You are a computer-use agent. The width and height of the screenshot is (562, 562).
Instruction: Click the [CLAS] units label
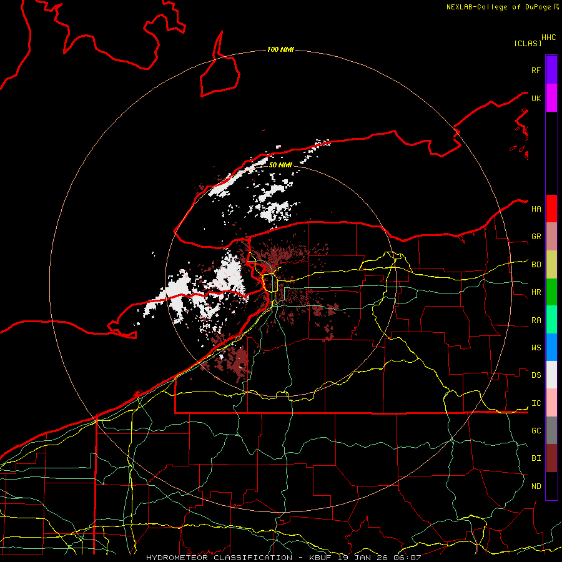pyautogui.click(x=528, y=43)
